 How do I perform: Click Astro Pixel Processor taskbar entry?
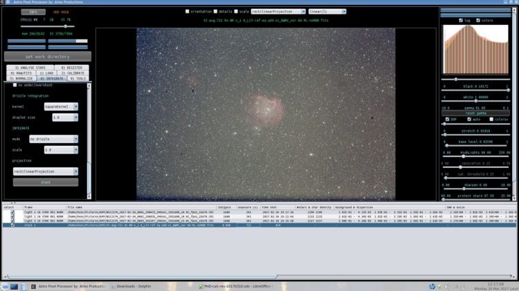coord(69,286)
